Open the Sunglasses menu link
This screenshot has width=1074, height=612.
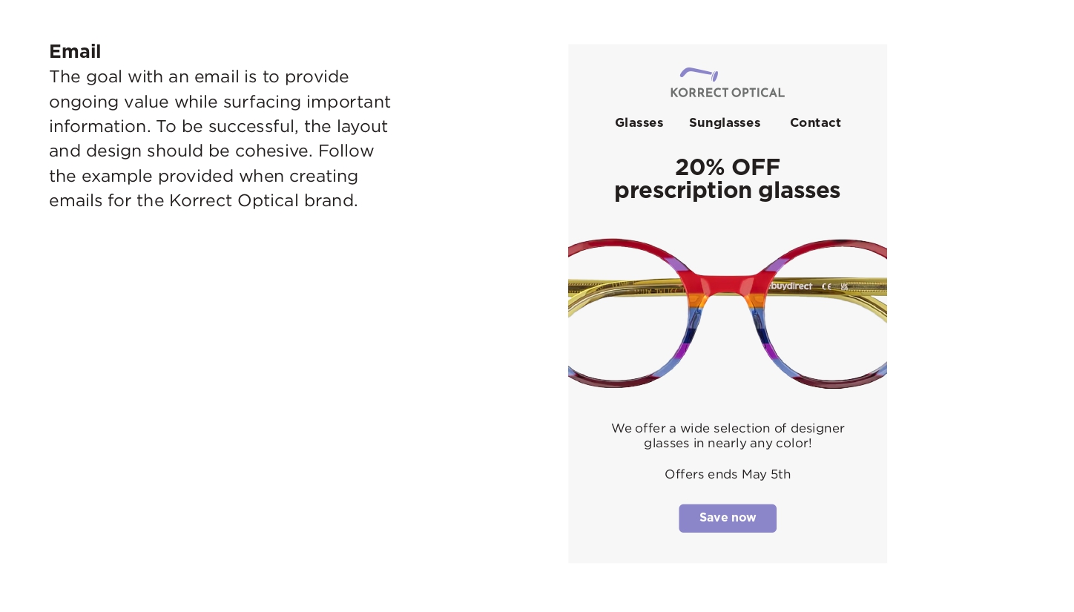[725, 123]
